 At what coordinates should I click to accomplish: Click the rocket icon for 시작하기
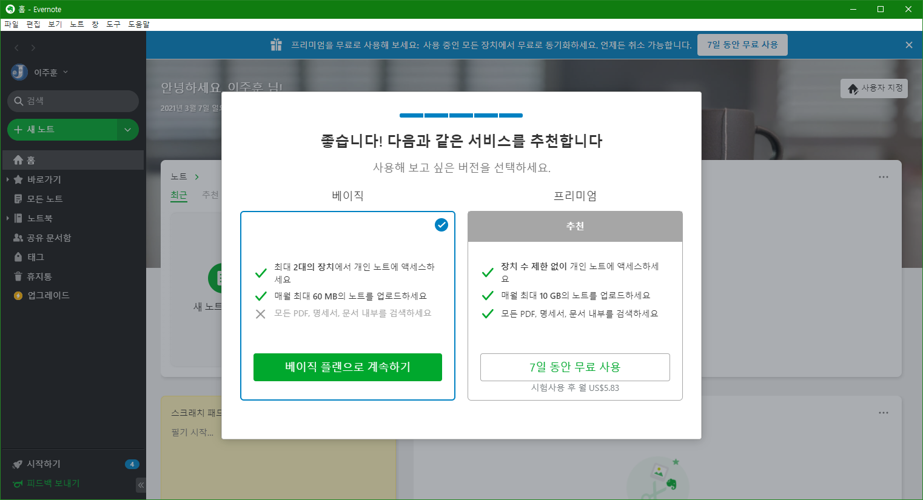18,464
